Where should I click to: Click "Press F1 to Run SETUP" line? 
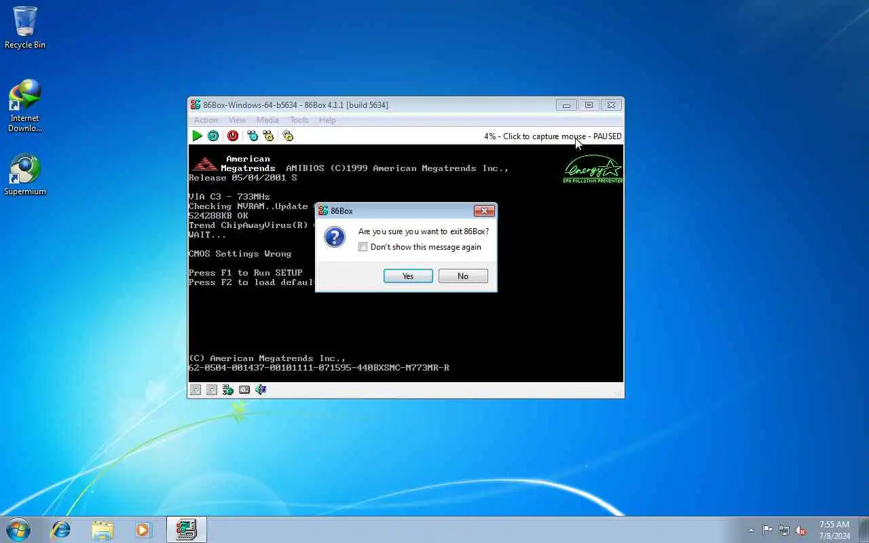point(245,273)
